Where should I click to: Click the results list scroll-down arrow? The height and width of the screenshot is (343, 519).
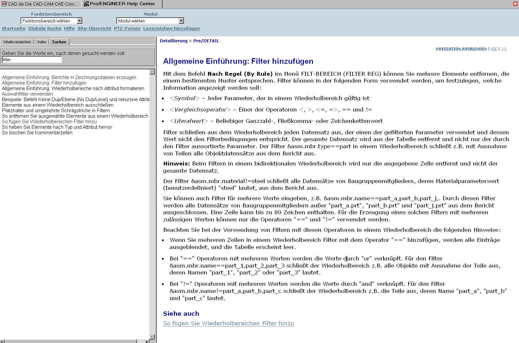152,336
